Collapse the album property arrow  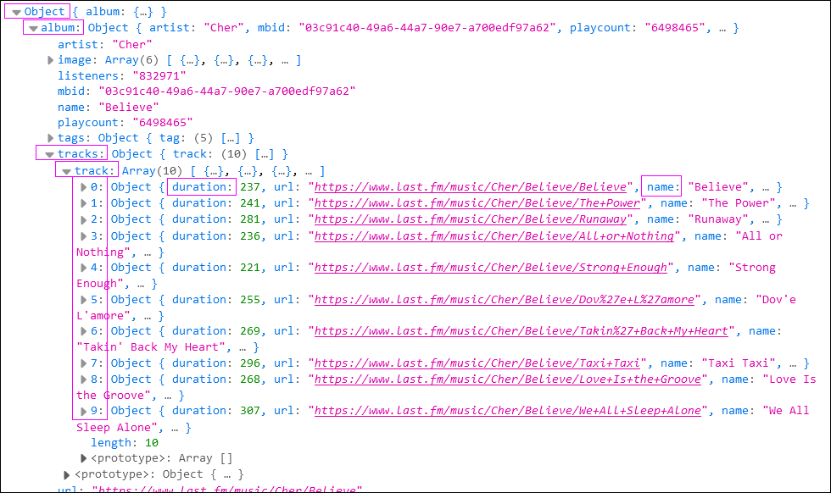[33, 29]
